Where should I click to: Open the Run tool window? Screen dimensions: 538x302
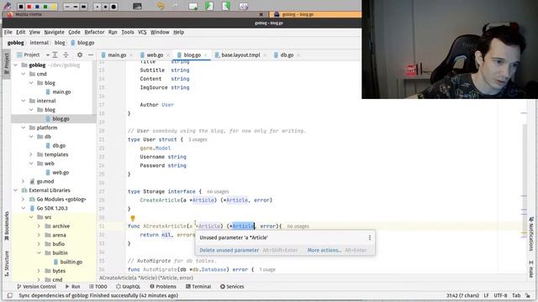pyautogui.click(x=73, y=286)
